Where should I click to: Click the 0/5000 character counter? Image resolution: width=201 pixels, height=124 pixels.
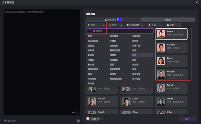tap(76, 113)
